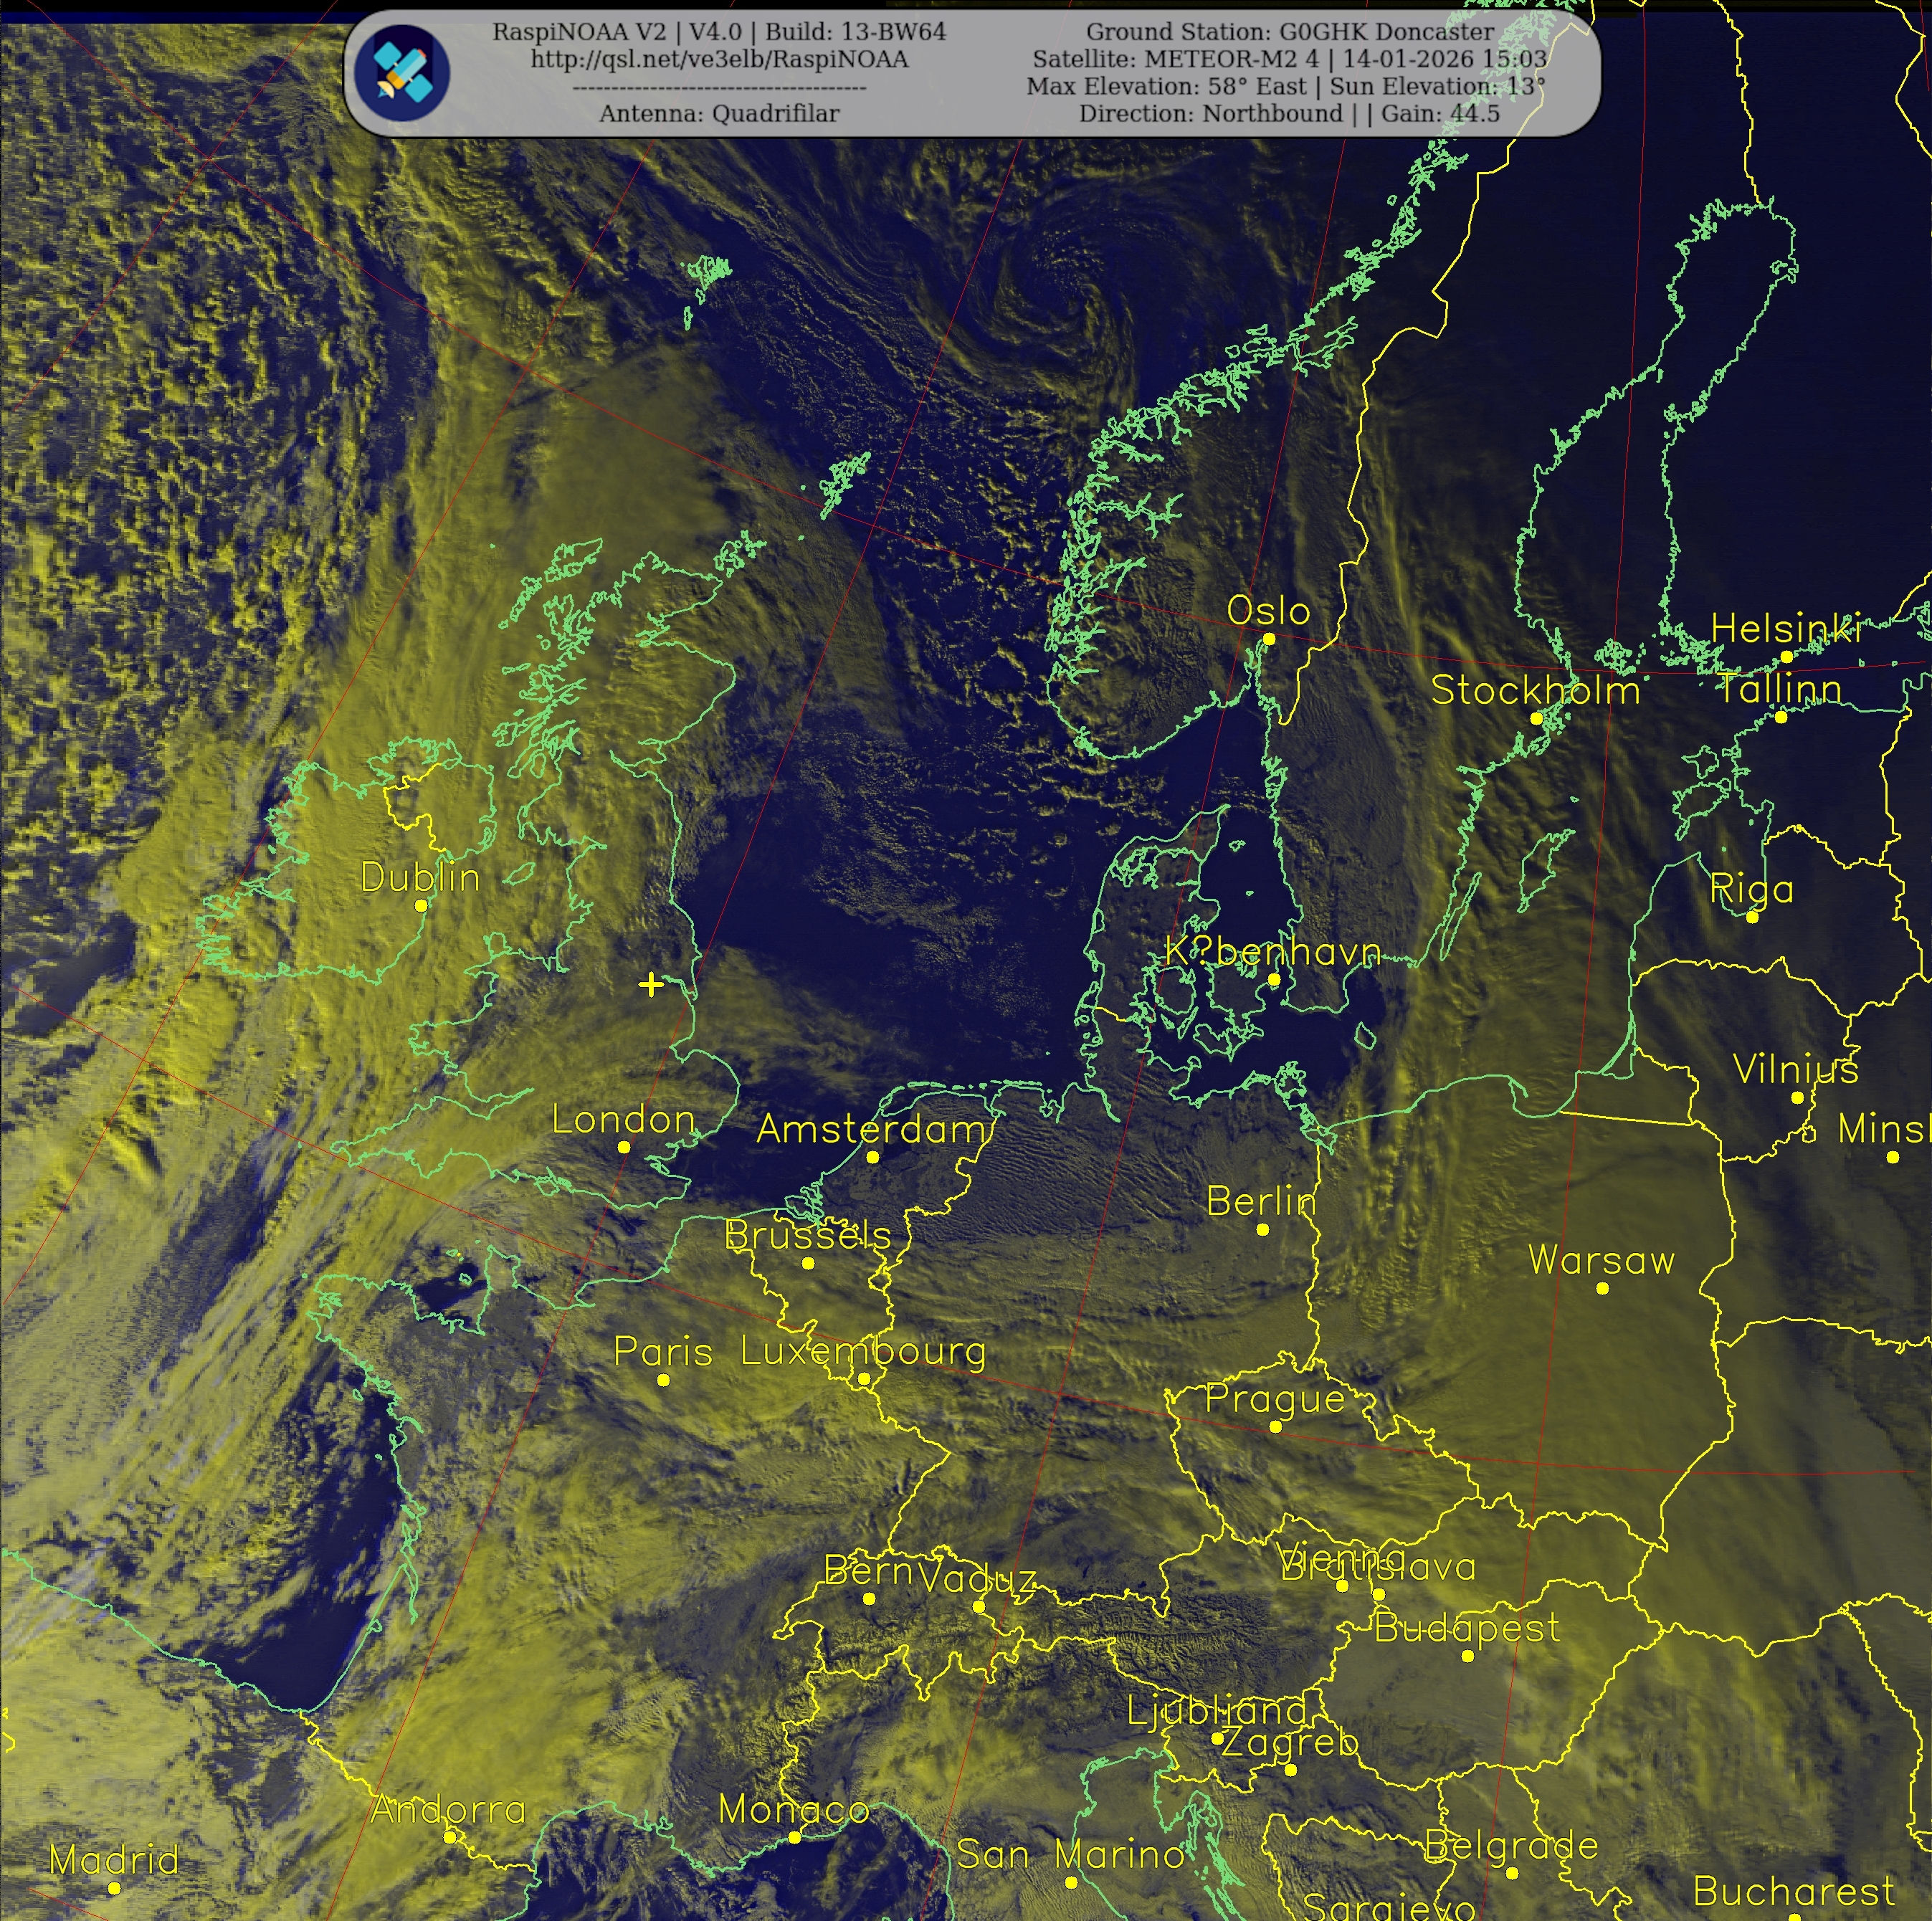The image size is (1932, 1921).
Task: Click the Satellite METEOR-M2 4 info line
Action: 1290,59
